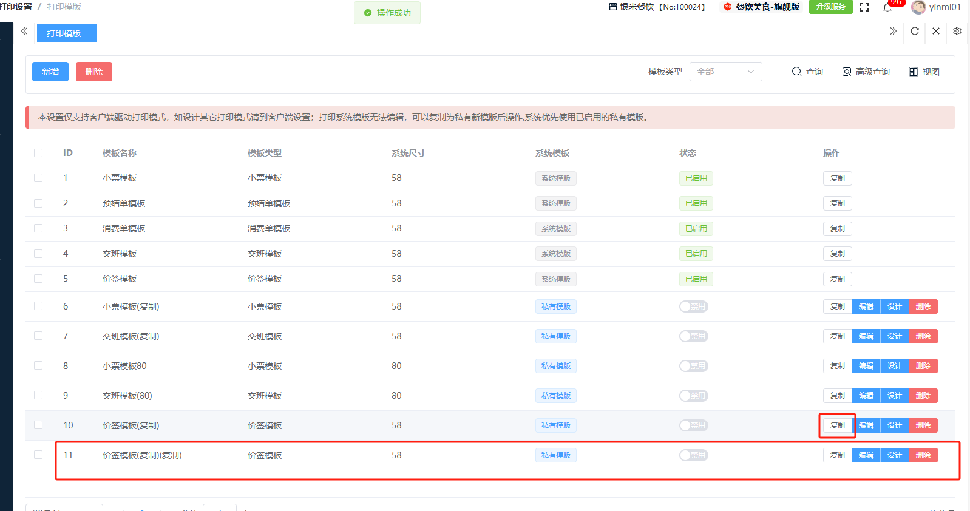The width and height of the screenshot is (970, 511).
Task: Enable the status switch for 小票模板80
Action: [693, 366]
